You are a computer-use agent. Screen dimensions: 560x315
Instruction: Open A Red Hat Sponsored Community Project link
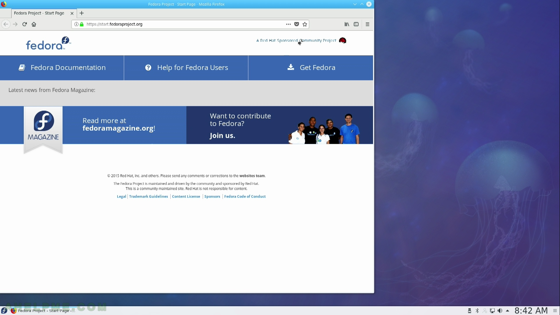point(296,41)
